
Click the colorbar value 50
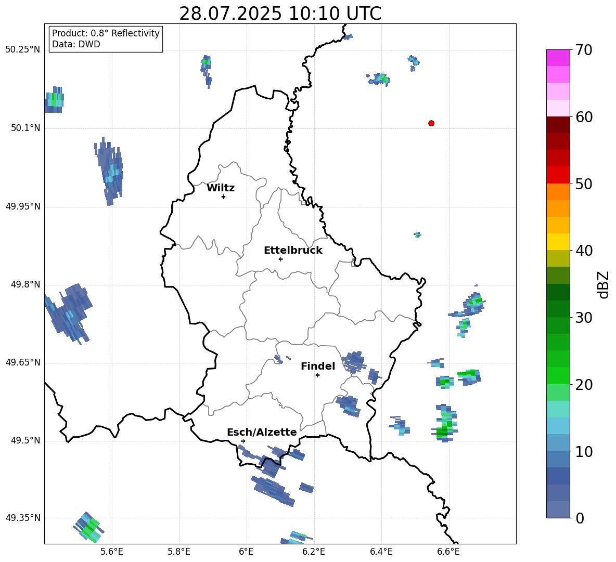pos(584,184)
